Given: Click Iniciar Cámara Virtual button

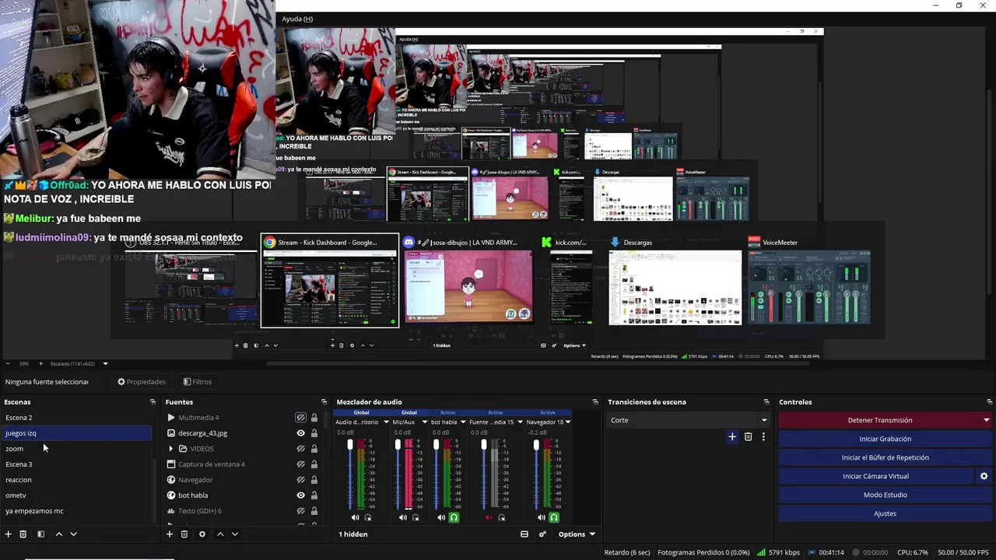Looking at the screenshot, I should coord(876,476).
